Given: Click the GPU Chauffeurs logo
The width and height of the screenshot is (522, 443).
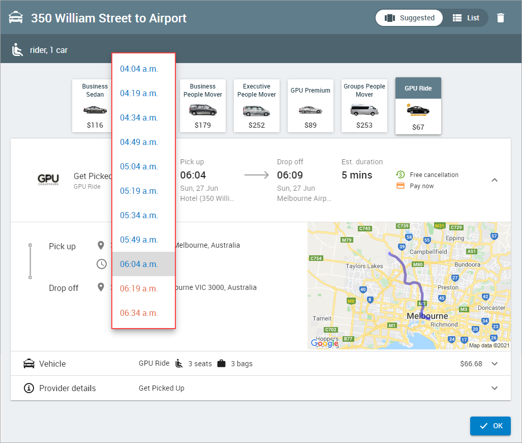Looking at the screenshot, I should pyautogui.click(x=48, y=180).
